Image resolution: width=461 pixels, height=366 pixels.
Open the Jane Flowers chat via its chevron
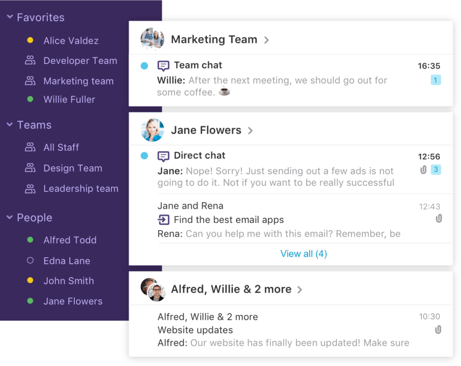pyautogui.click(x=250, y=130)
